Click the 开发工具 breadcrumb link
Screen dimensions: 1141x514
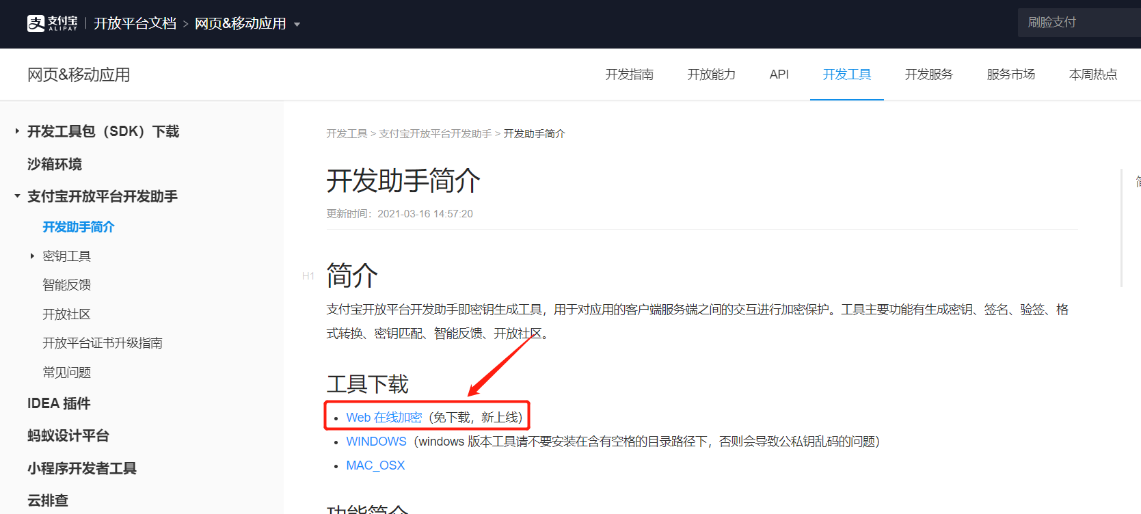pos(347,134)
